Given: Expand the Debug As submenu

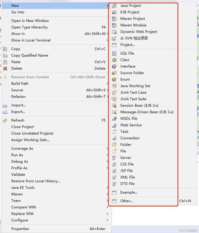Looking at the screenshot, I should point(107,162).
